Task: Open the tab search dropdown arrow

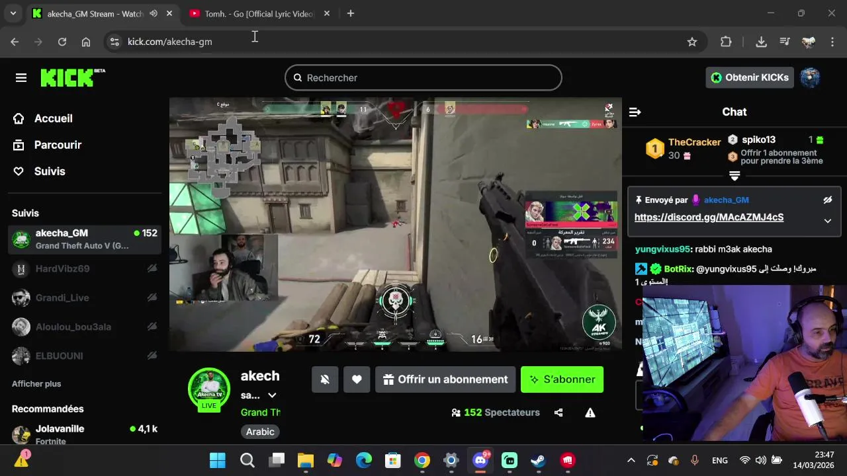Action: [x=13, y=13]
